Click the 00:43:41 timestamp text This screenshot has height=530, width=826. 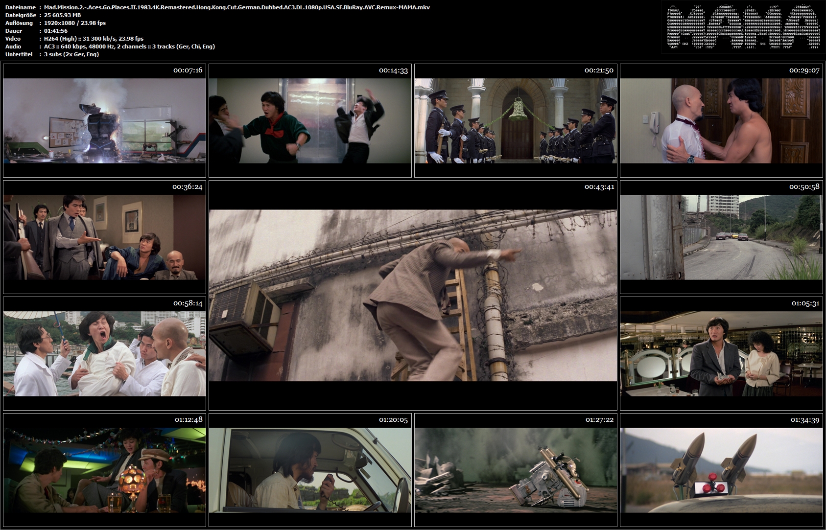tap(599, 187)
